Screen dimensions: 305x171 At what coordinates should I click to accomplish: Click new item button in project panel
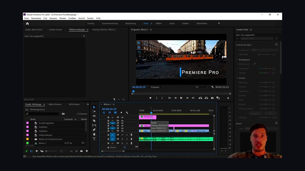[86, 151]
